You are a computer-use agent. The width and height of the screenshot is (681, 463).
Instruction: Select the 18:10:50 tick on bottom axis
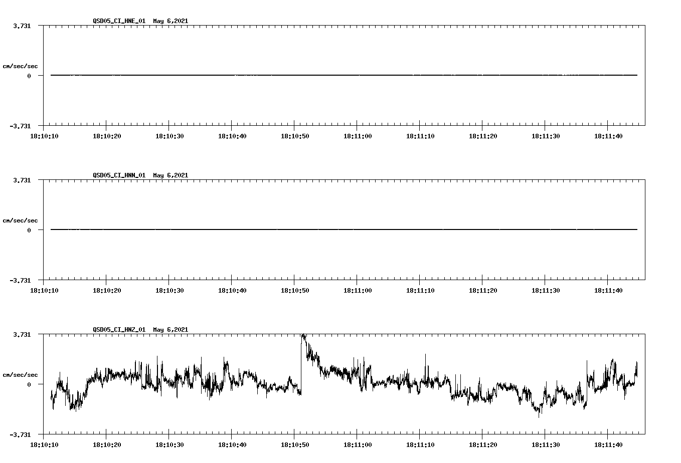click(x=294, y=444)
